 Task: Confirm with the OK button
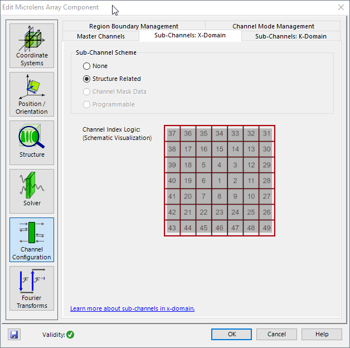point(231,334)
